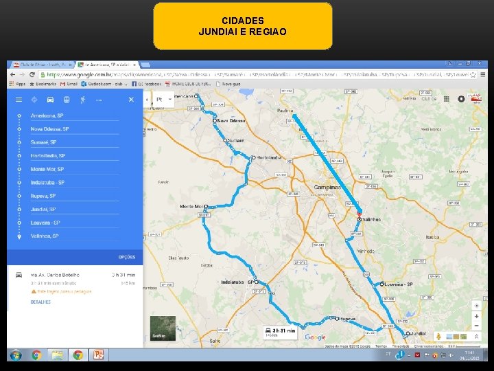Image resolution: width=494 pixels, height=371 pixels.
Task: Open a new Chrome tab
Action: tap(145, 65)
